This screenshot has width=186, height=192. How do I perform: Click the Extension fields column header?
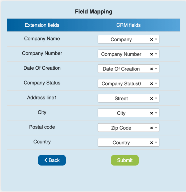[x=42, y=25]
